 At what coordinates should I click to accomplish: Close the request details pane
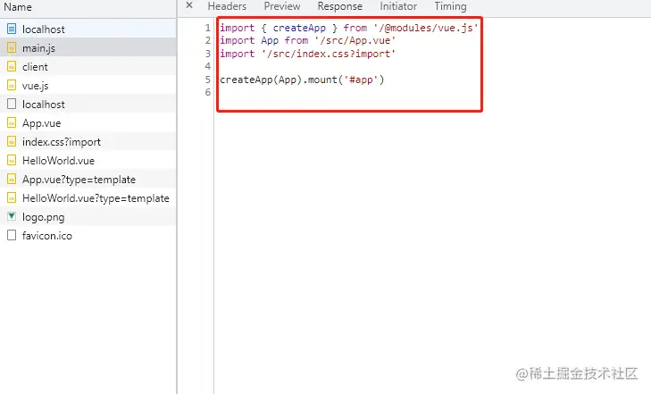[x=189, y=5]
